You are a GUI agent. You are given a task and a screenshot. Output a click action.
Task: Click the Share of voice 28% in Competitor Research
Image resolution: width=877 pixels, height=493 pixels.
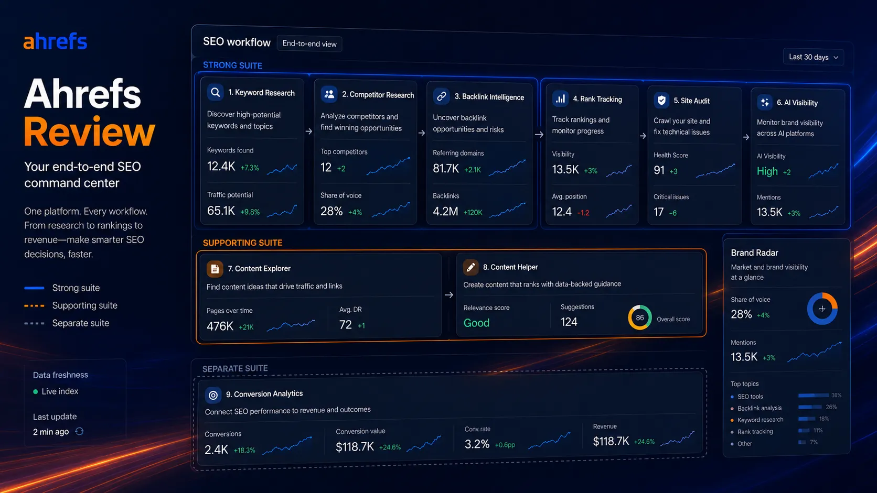click(331, 211)
